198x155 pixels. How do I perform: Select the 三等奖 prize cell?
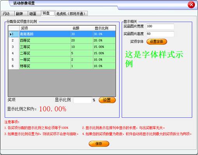[45, 47]
